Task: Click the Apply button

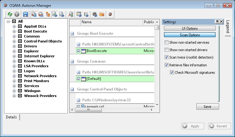Action: [x=193, y=126]
